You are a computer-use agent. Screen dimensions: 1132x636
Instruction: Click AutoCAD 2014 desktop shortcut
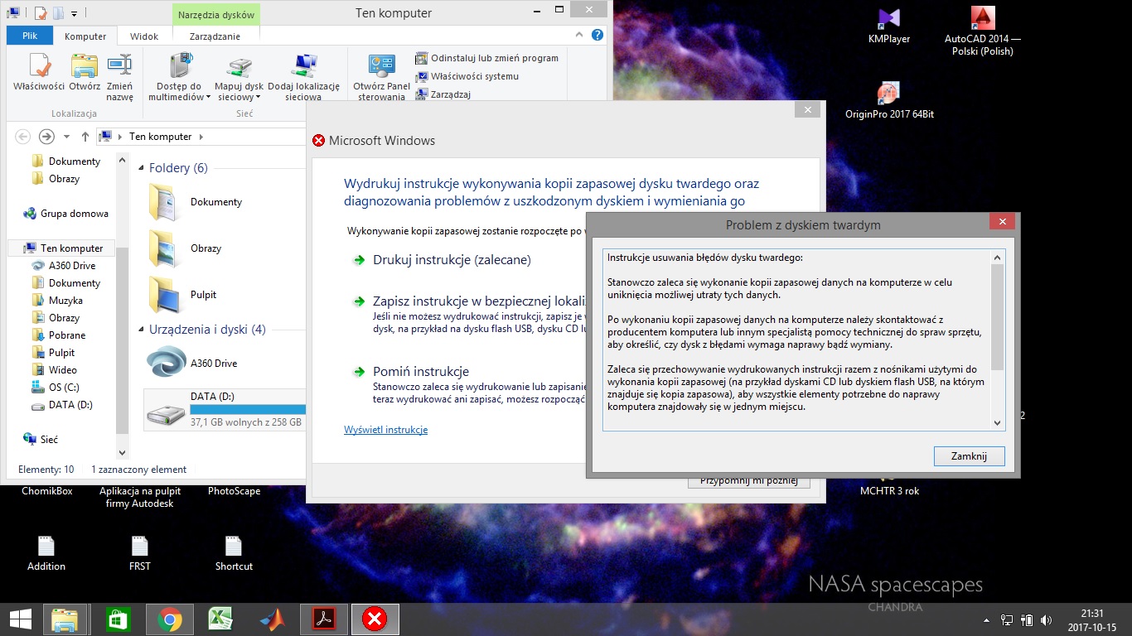[983, 32]
